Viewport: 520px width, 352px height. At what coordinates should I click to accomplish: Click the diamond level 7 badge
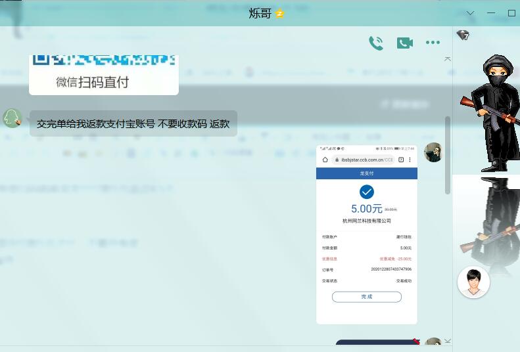tap(463, 35)
